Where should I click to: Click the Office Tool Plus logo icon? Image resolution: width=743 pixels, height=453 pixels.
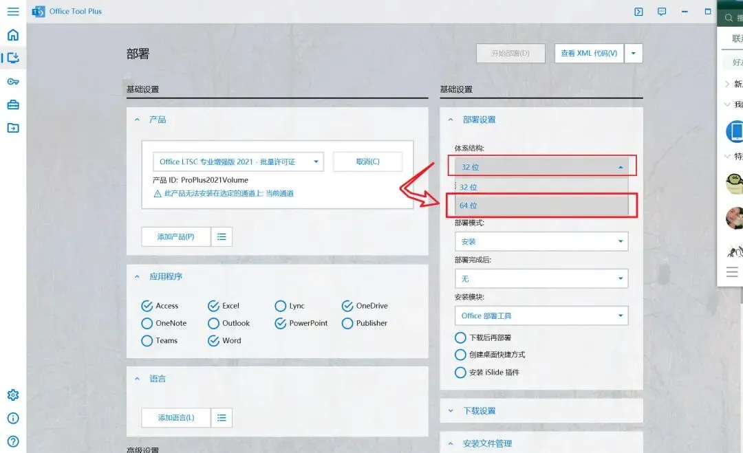[39, 12]
